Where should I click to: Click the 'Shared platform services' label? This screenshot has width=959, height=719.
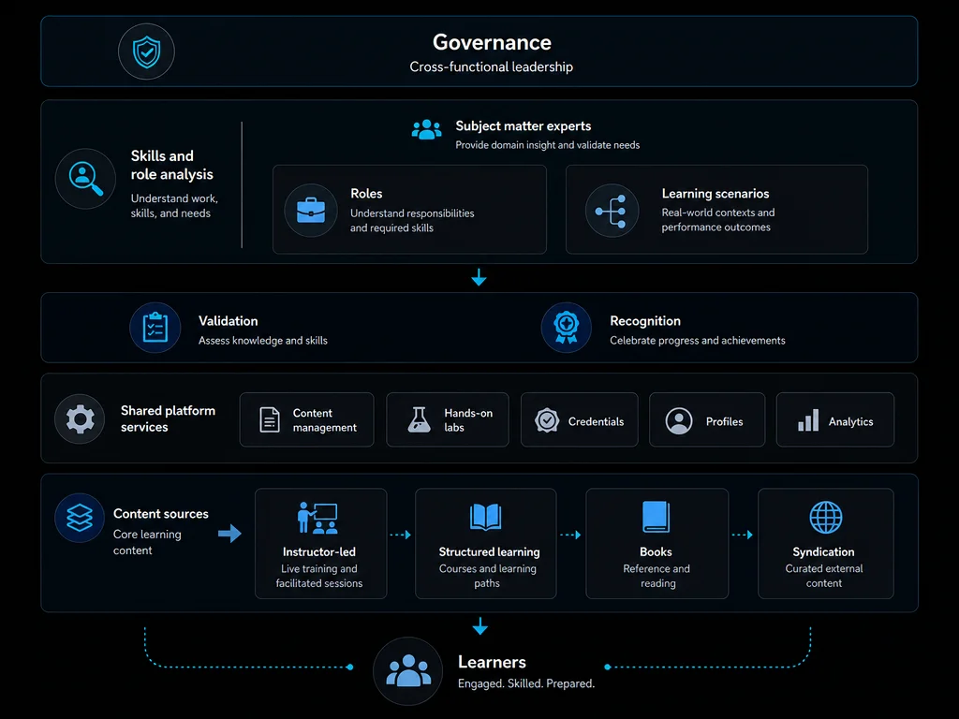(x=169, y=418)
